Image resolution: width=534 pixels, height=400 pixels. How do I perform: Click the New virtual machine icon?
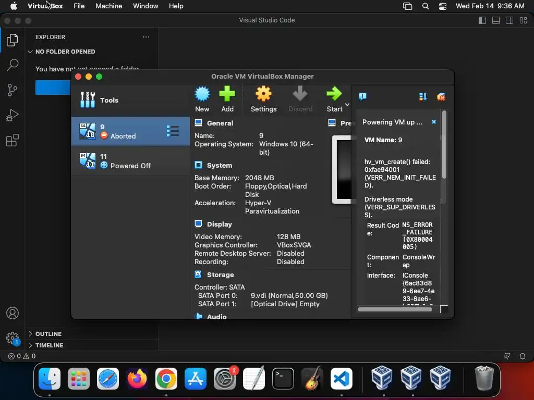click(x=202, y=98)
